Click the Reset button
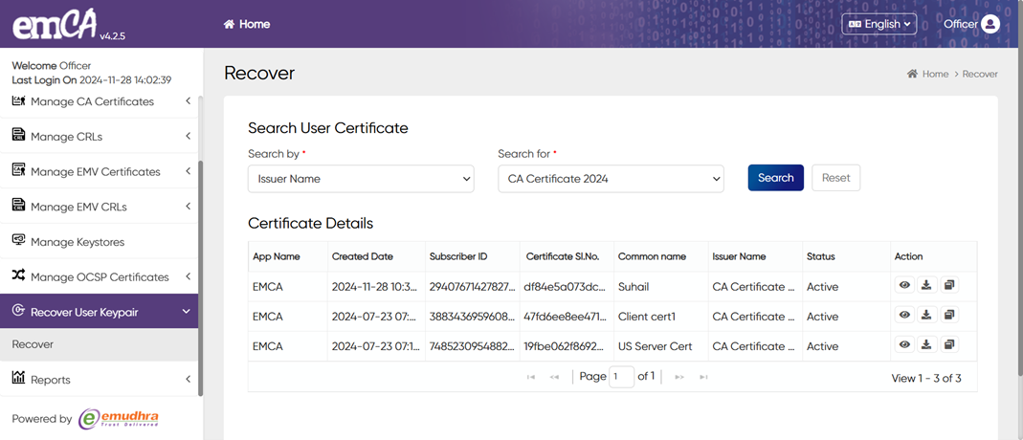Screen dimensions: 1023x440 (835, 178)
